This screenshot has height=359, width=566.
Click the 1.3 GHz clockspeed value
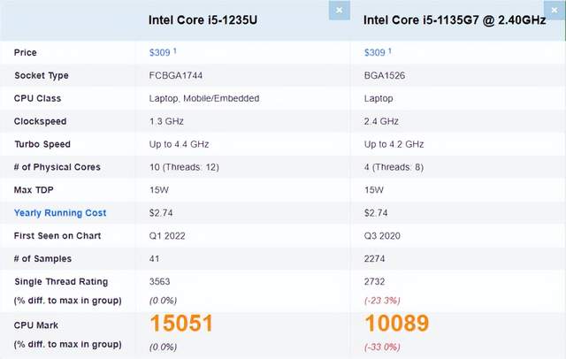166,121
